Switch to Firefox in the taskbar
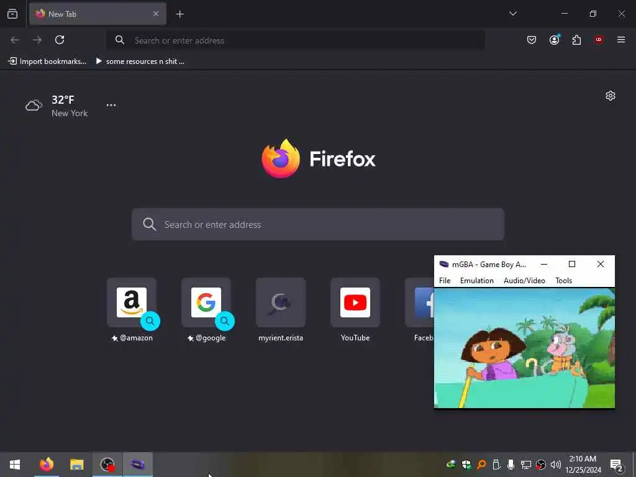636x477 pixels. tap(46, 465)
